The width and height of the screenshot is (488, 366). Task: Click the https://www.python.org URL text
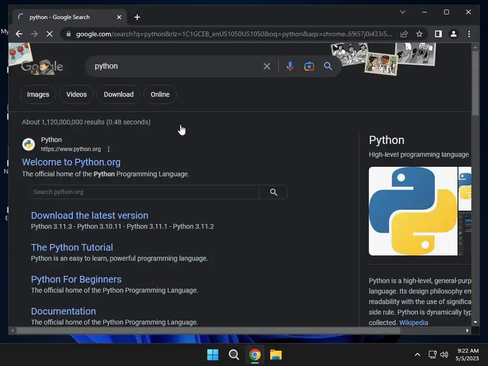(x=71, y=149)
